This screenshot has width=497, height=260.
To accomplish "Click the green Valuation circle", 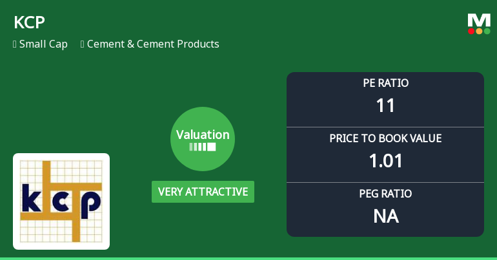I will 203,139.
